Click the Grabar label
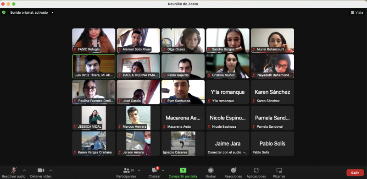Image resolution: width=367 pixels, height=179 pixels. tap(211, 176)
